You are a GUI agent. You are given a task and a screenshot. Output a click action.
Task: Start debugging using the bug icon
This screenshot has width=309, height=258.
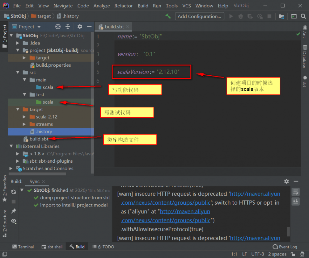coord(240,16)
